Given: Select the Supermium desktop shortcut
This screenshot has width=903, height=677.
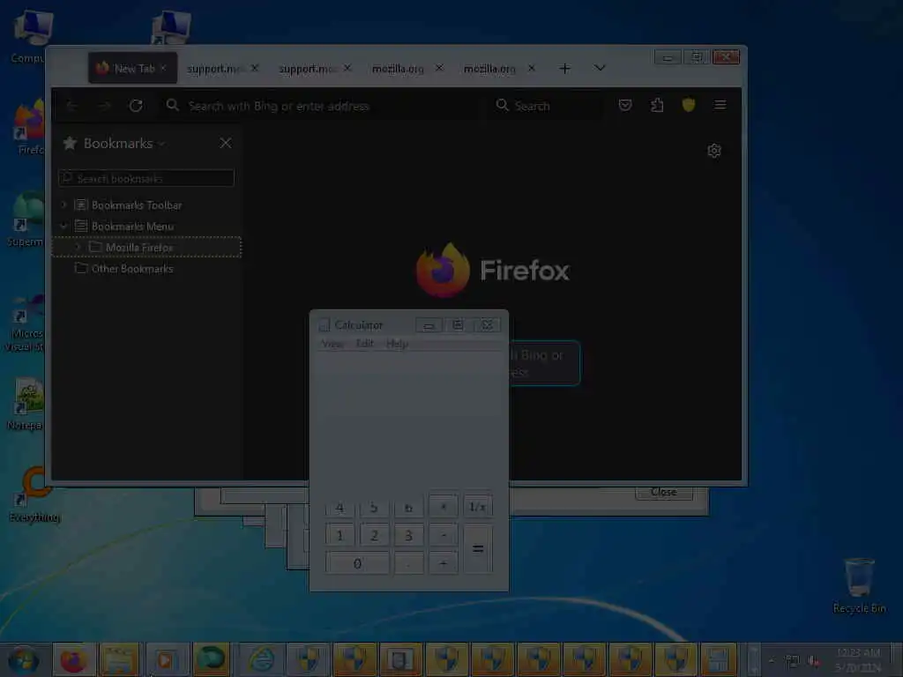Looking at the screenshot, I should click(26, 219).
